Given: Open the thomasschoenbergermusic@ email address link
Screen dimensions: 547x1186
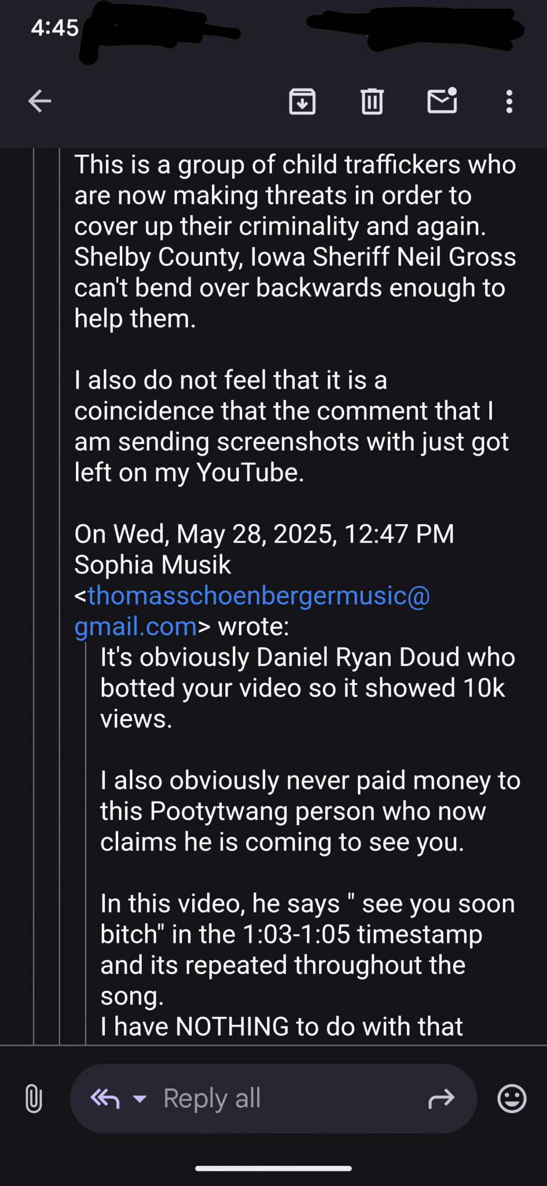Looking at the screenshot, I should (258, 596).
